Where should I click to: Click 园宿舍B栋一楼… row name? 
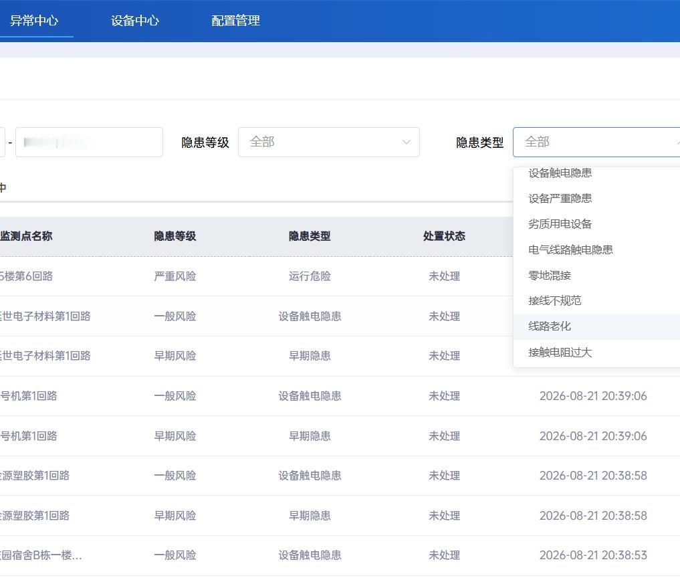41,555
